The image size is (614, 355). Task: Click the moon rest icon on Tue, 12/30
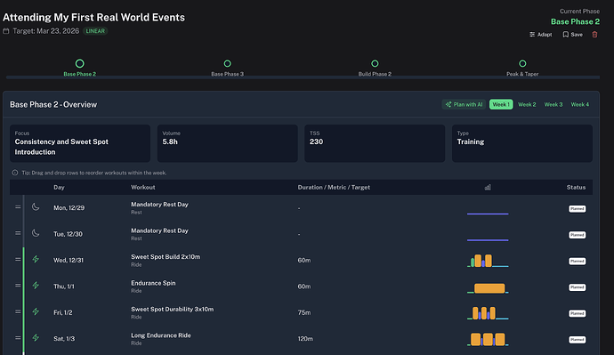36,233
